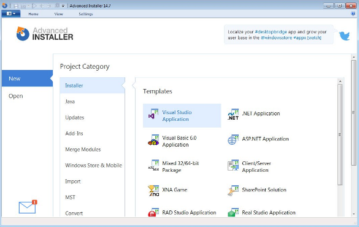Click the Visual Studio Application template icon

[x=153, y=114]
